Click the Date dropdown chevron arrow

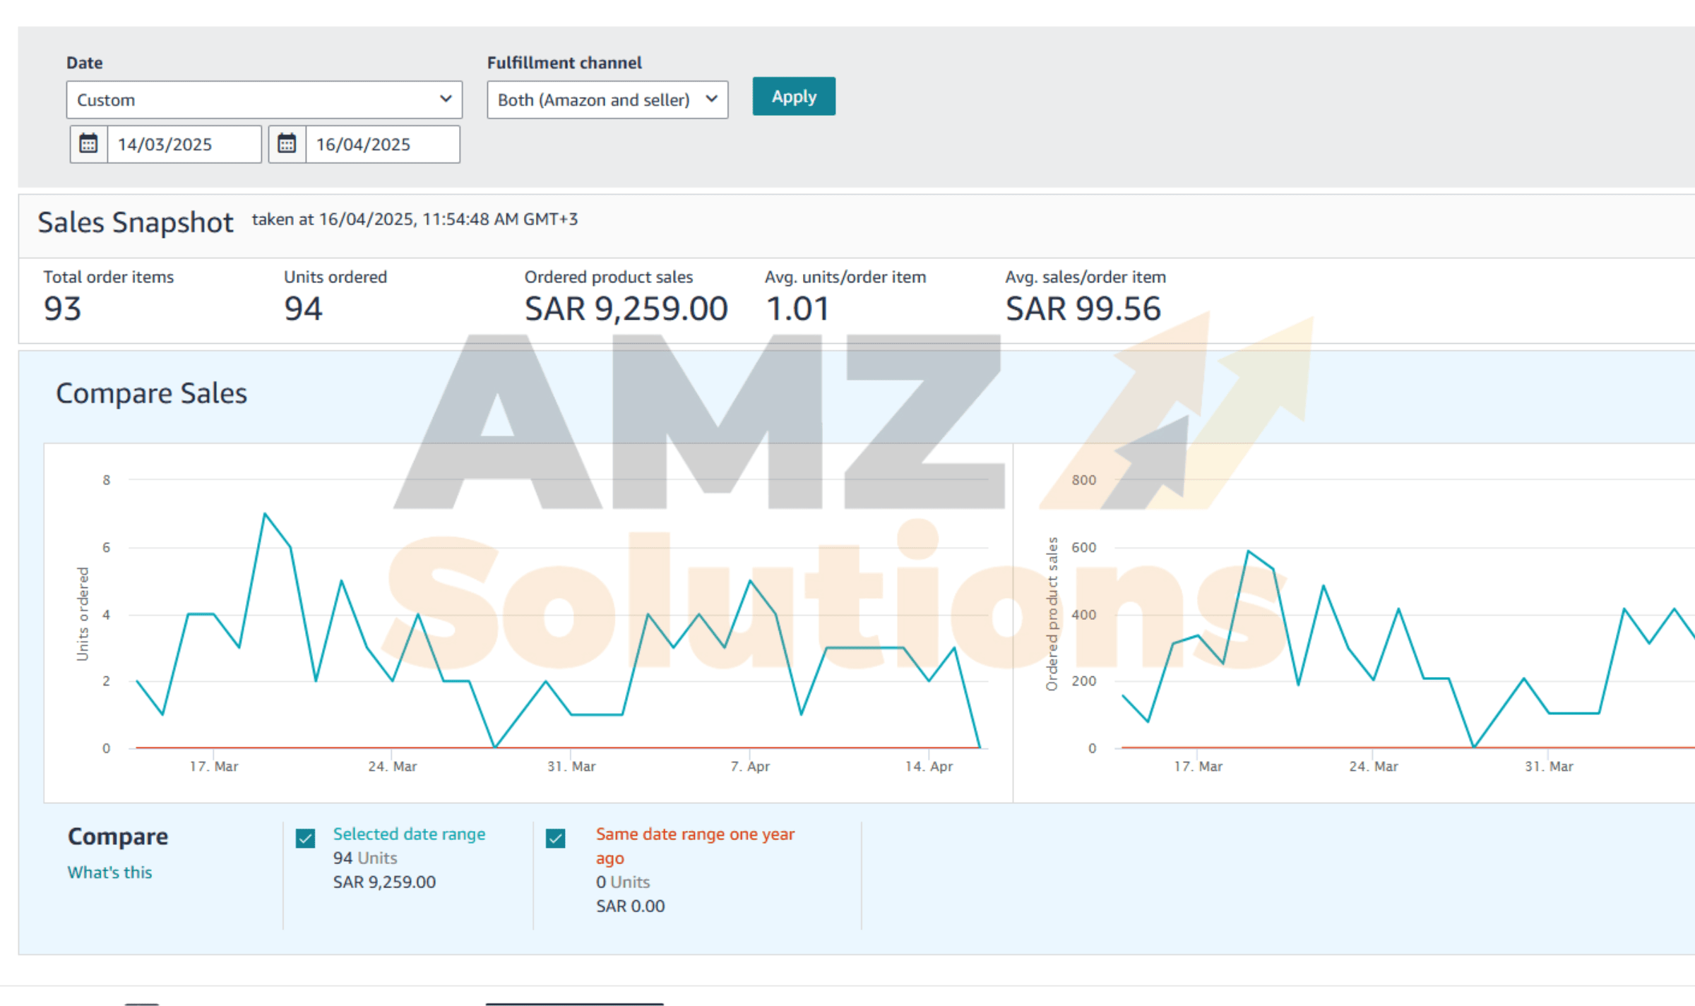click(445, 99)
